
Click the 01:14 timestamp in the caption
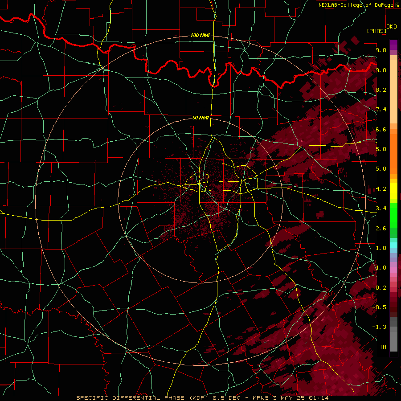pyautogui.click(x=319, y=398)
